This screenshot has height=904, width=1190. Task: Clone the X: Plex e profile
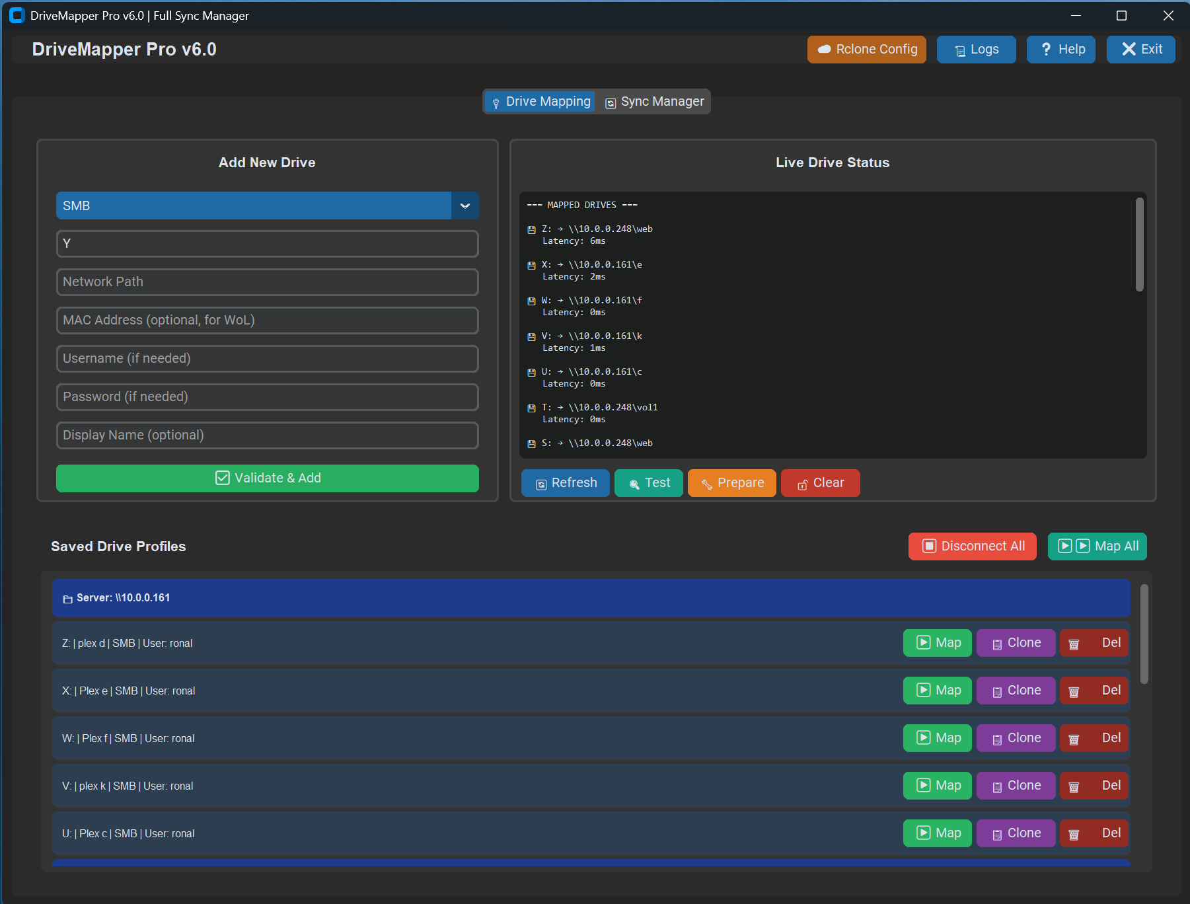coord(1016,691)
